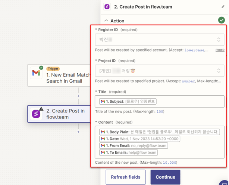229x185 pixels.
Task: Click the Gmail icon on the trigger step
Action: pyautogui.click(x=36, y=73)
